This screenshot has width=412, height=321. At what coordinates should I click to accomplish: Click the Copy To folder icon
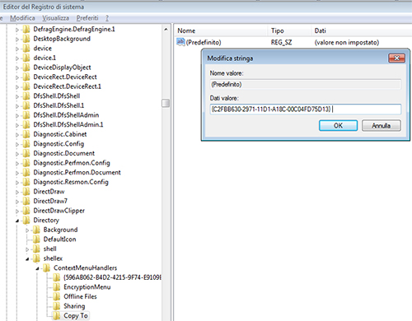tap(56, 315)
